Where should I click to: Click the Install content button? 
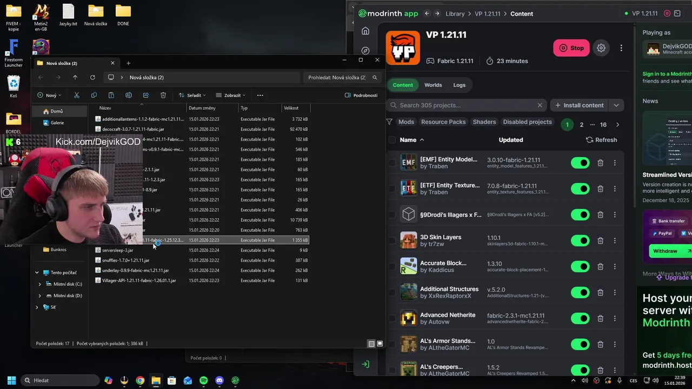click(x=578, y=105)
